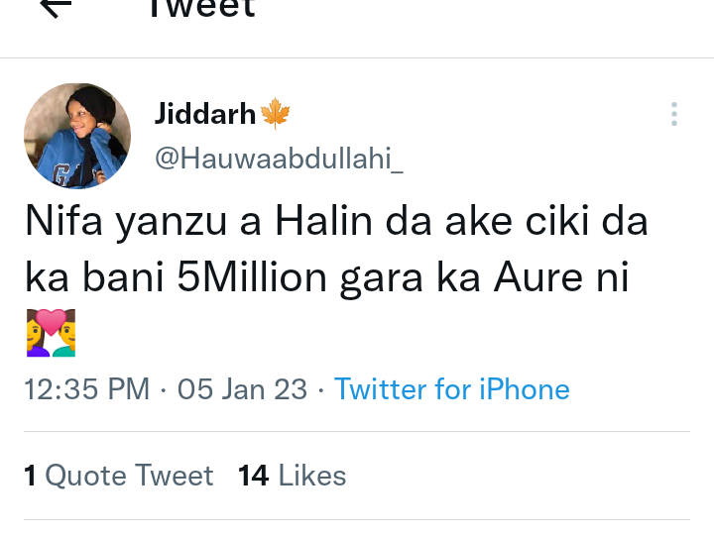This screenshot has width=714, height=537.
Task: Click the display name Jiddarh
Action: click(205, 114)
